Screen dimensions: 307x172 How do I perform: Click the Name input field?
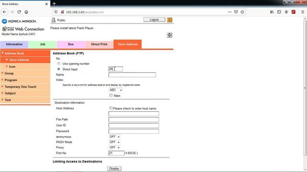[132, 75]
